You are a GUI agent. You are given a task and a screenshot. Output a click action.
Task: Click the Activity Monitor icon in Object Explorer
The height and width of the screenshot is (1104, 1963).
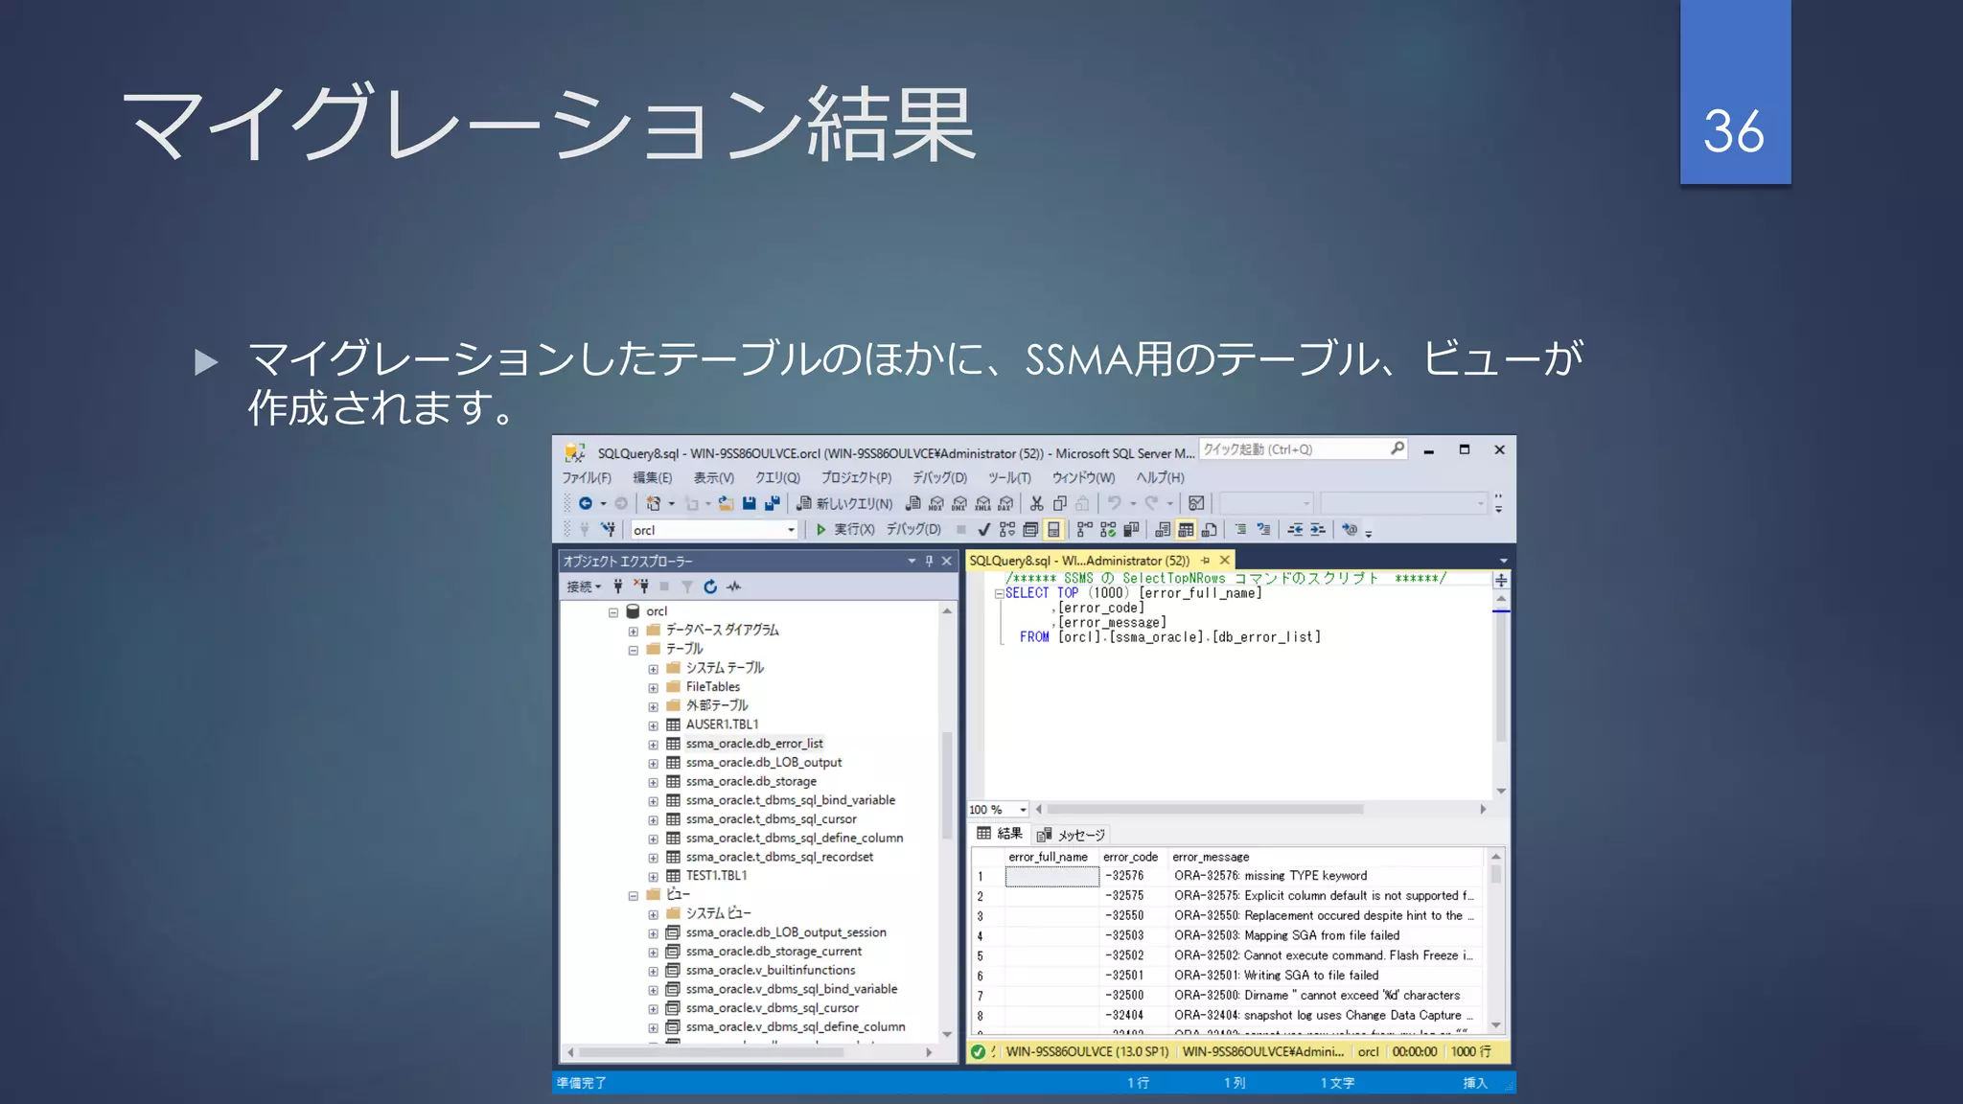(x=733, y=586)
